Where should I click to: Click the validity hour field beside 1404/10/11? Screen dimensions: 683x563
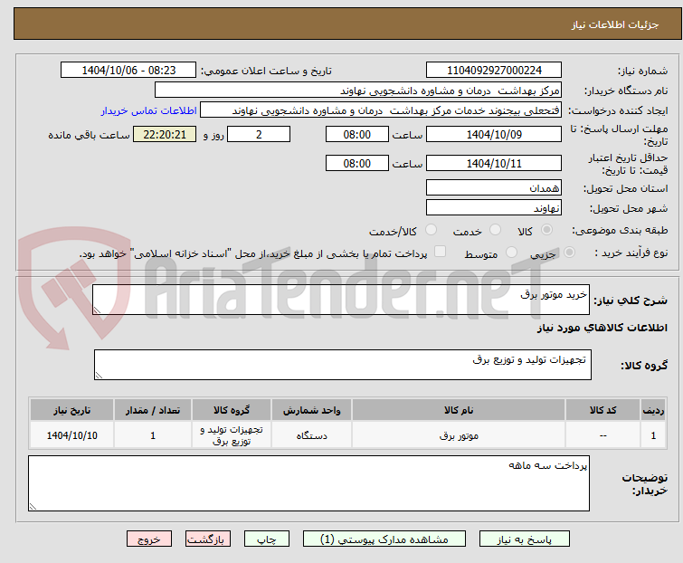(x=356, y=164)
